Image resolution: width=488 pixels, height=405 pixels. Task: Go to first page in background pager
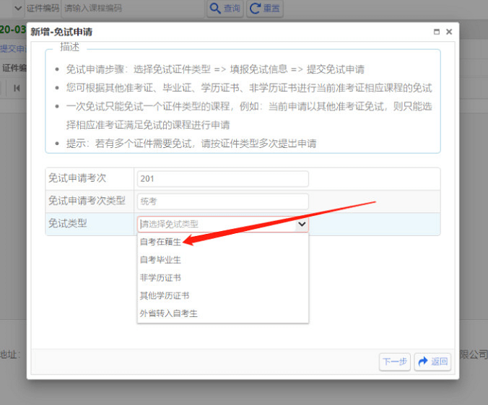point(17,88)
